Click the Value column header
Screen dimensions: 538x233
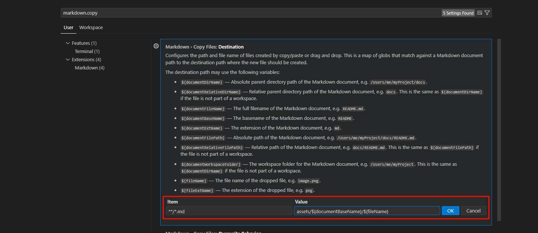(301, 202)
